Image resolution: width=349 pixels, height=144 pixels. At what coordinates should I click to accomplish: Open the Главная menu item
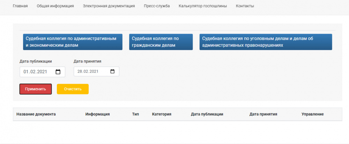20,6
